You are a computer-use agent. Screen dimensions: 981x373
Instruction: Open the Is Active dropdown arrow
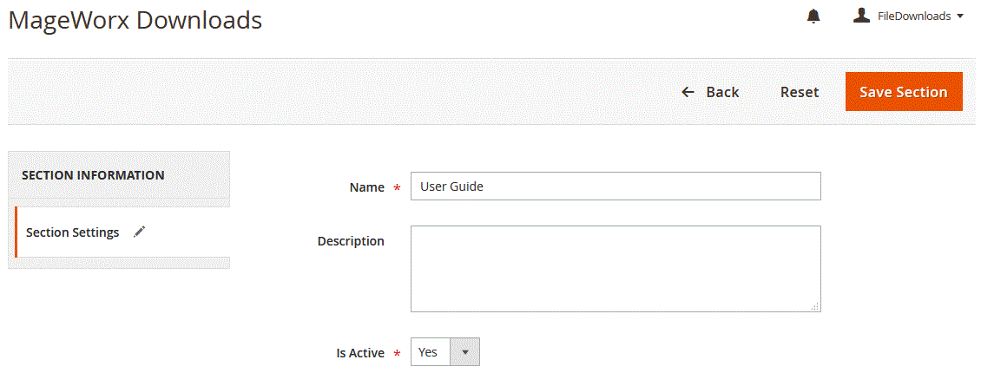click(464, 352)
